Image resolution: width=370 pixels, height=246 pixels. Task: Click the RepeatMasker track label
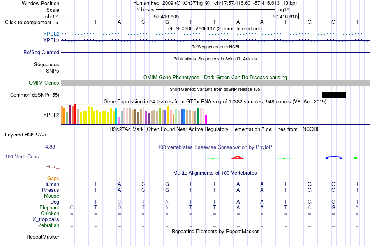[x=43, y=237]
